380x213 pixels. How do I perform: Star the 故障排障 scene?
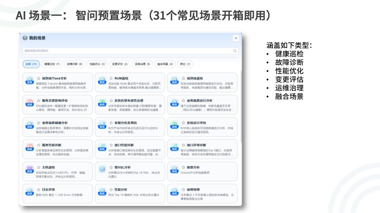tap(183, 190)
